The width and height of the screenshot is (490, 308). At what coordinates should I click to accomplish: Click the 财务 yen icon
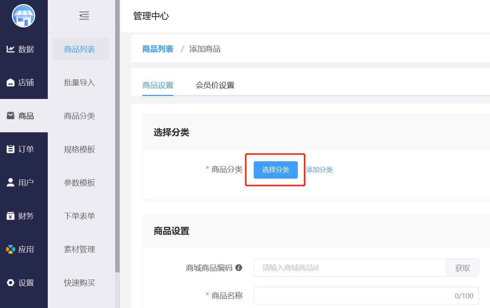10,216
